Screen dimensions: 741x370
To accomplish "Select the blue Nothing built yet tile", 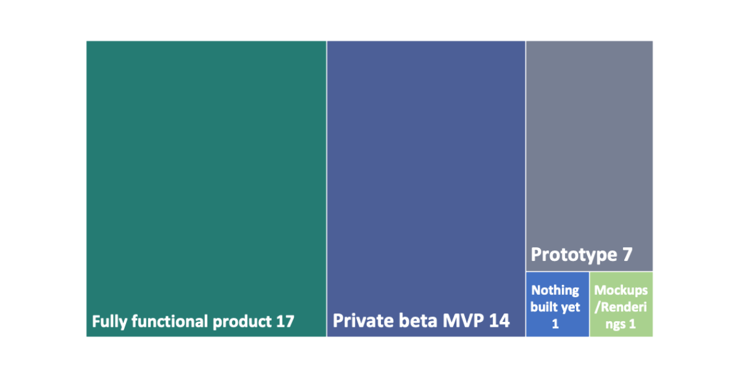I will [x=558, y=305].
